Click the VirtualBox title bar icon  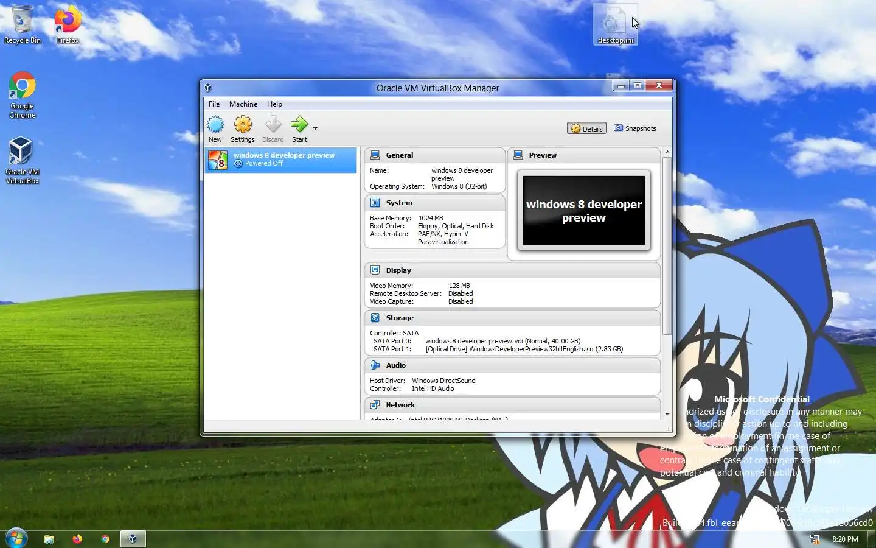[208, 88]
